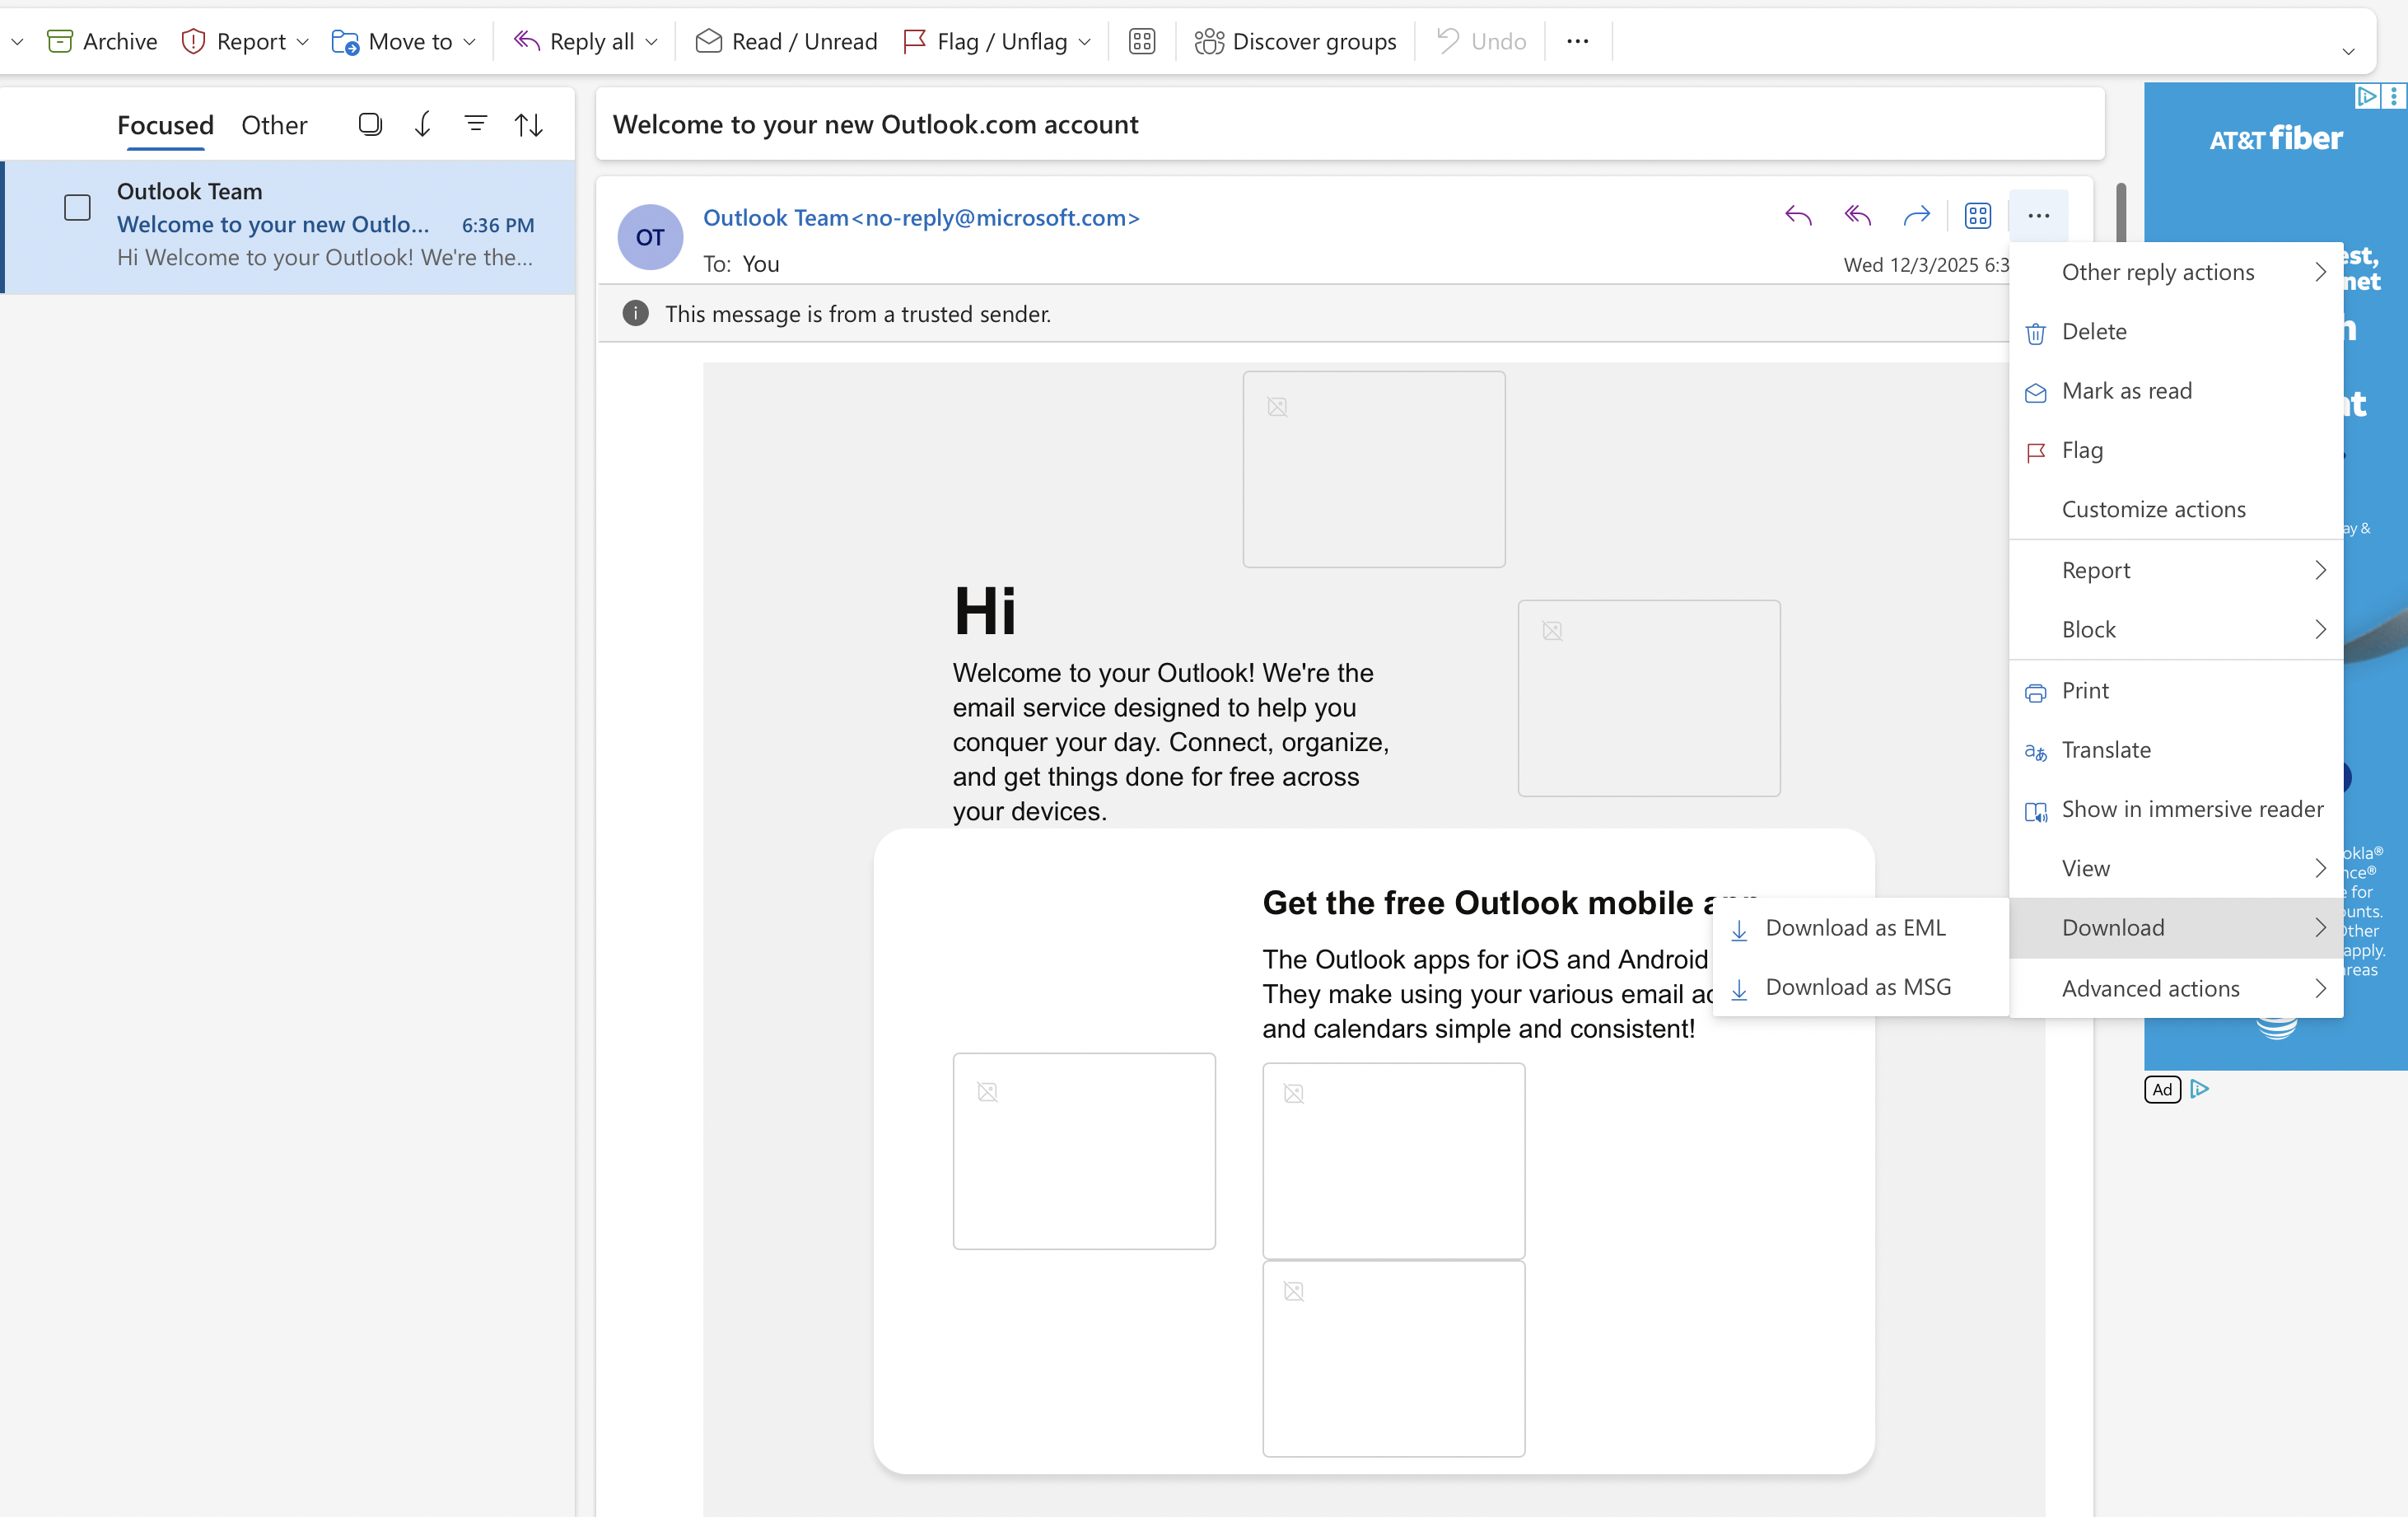Click the Outlook Team sender address link

(x=921, y=218)
